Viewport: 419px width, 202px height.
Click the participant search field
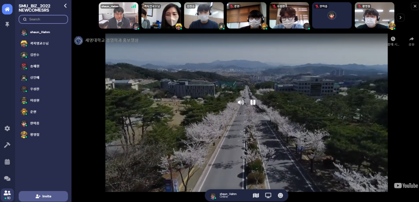coord(43,20)
